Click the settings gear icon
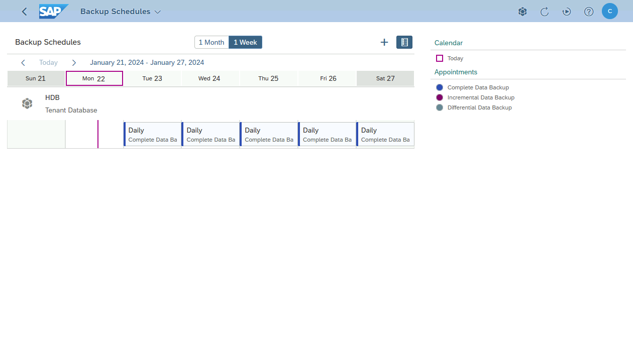The height and width of the screenshot is (337, 633). 522,11
